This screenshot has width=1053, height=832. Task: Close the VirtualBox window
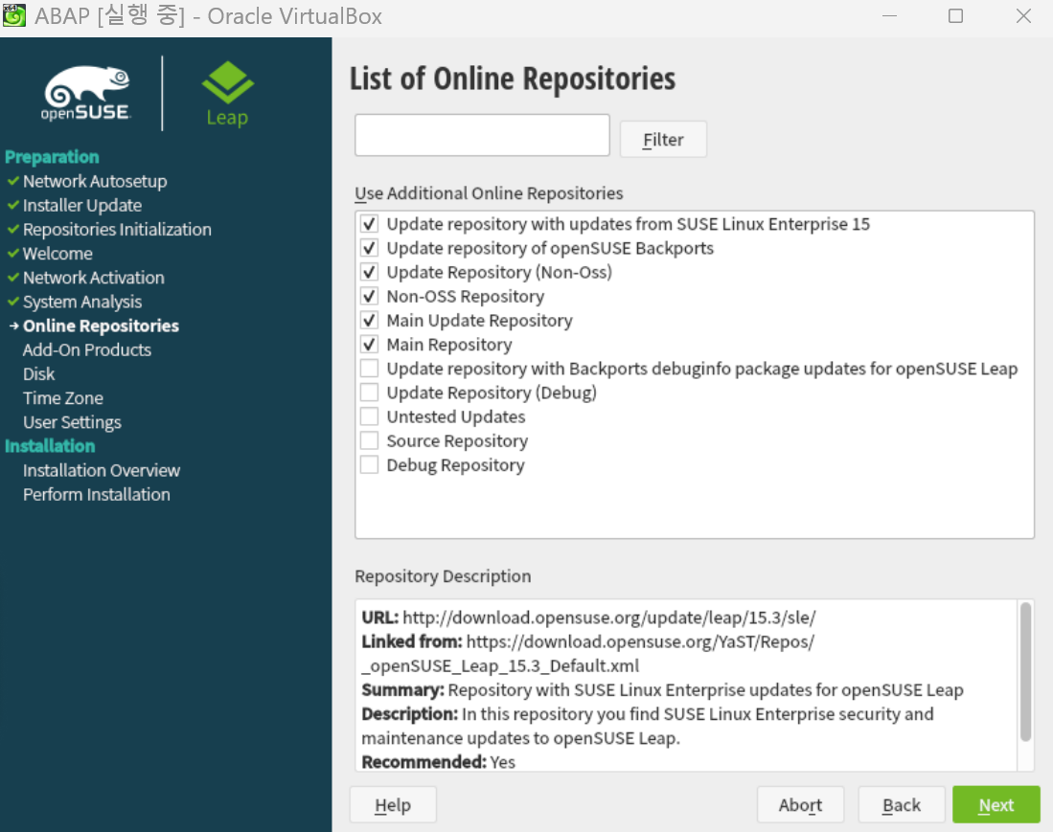pyautogui.click(x=1022, y=15)
